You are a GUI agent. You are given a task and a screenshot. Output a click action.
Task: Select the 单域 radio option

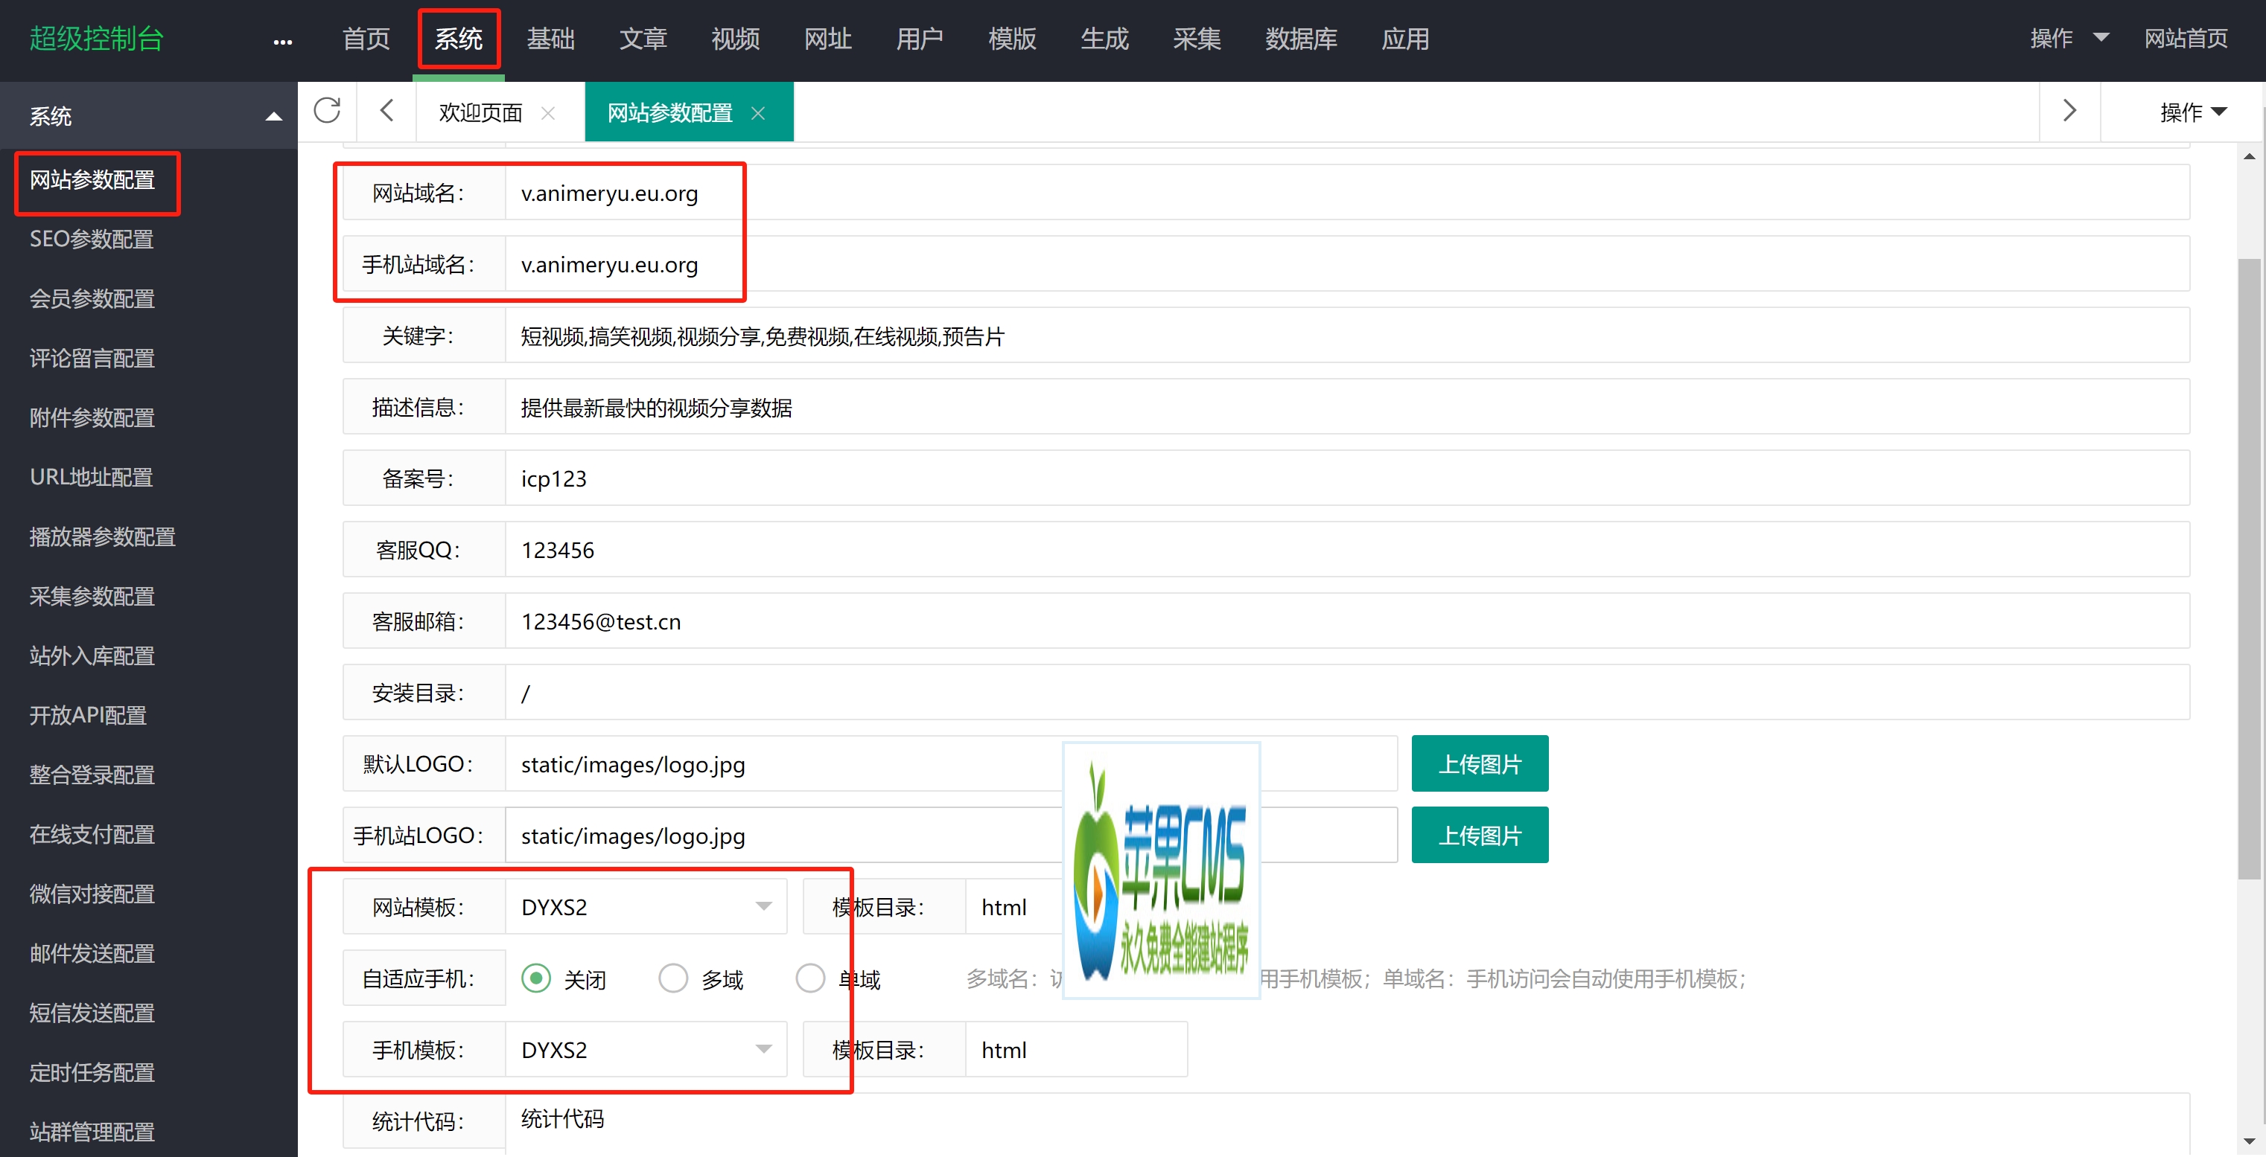[810, 978]
